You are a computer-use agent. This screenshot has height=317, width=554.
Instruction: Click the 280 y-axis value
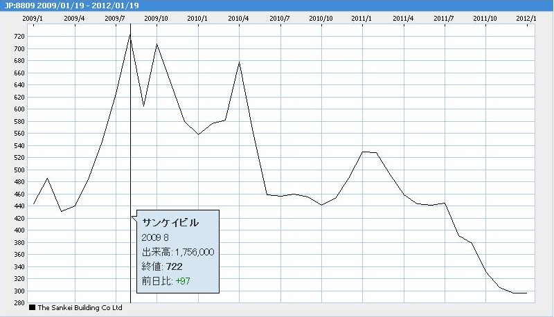(x=19, y=303)
